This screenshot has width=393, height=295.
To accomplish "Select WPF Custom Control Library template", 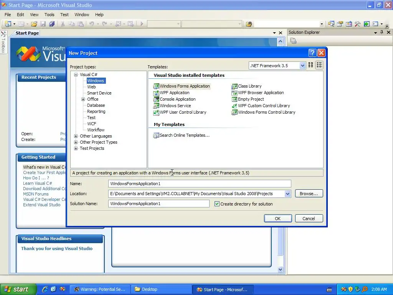I will [261, 106].
